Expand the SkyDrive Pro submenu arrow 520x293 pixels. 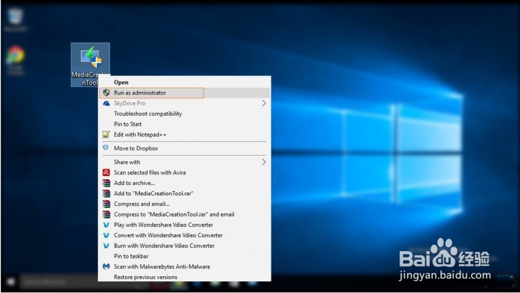click(264, 103)
